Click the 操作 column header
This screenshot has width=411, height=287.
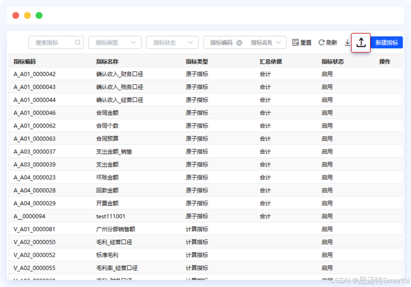(x=385, y=62)
